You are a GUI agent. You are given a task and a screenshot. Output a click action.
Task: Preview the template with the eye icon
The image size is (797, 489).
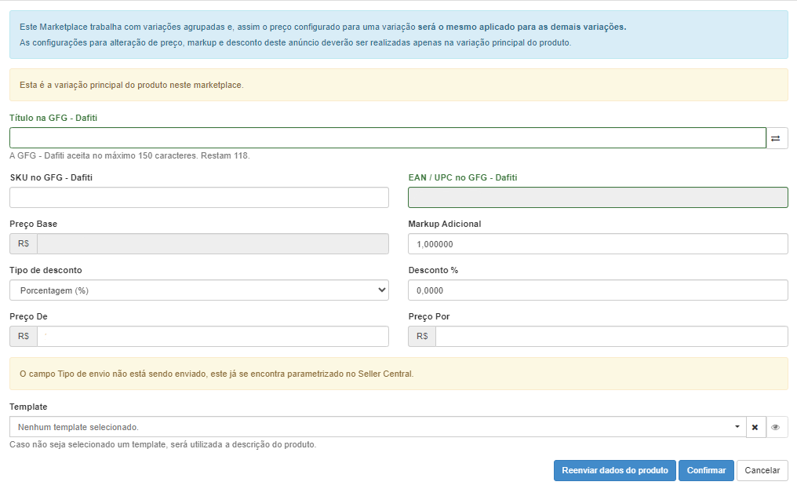point(776,427)
